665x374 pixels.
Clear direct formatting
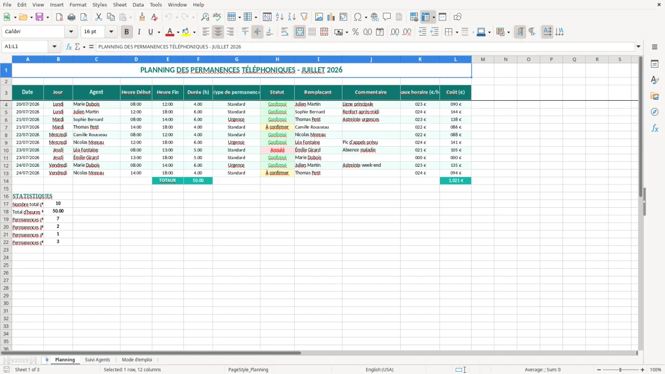pos(155,17)
